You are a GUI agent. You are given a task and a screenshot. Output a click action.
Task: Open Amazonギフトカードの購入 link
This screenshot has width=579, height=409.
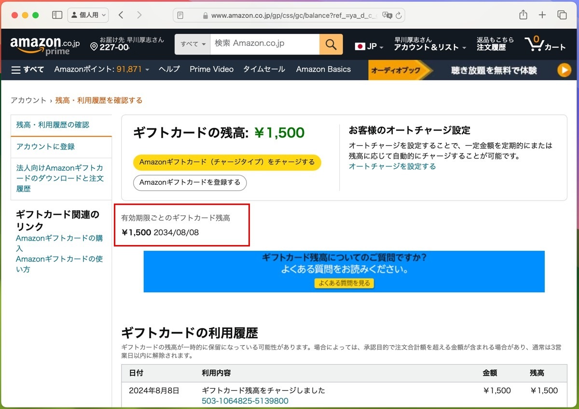(59, 244)
